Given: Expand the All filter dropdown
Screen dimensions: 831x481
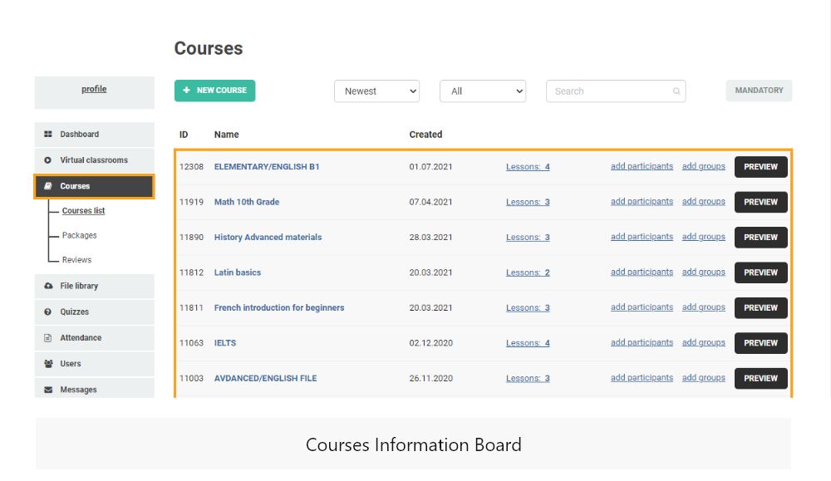Looking at the screenshot, I should click(x=483, y=92).
